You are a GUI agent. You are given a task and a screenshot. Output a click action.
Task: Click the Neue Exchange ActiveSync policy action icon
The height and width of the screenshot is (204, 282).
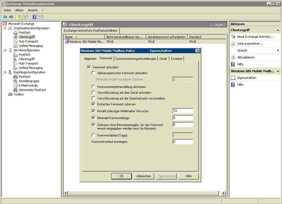click(x=233, y=37)
